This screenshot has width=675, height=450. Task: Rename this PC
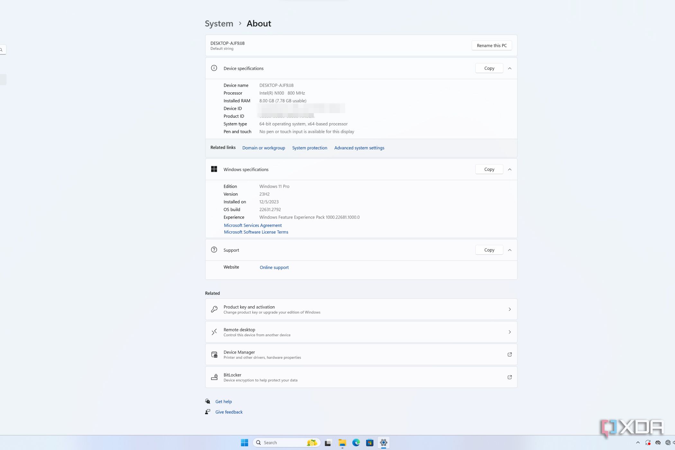491,45
